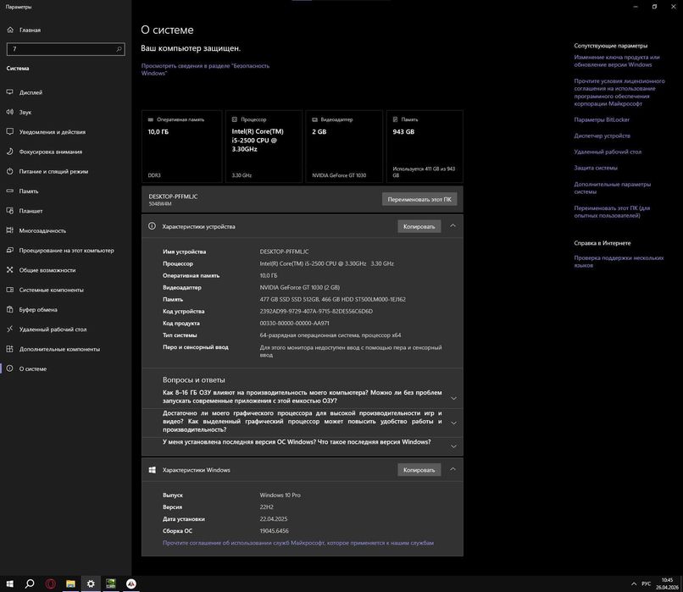Image resolution: width=683 pixels, height=592 pixels.
Task: Open Защита системы link
Action: tap(596, 168)
